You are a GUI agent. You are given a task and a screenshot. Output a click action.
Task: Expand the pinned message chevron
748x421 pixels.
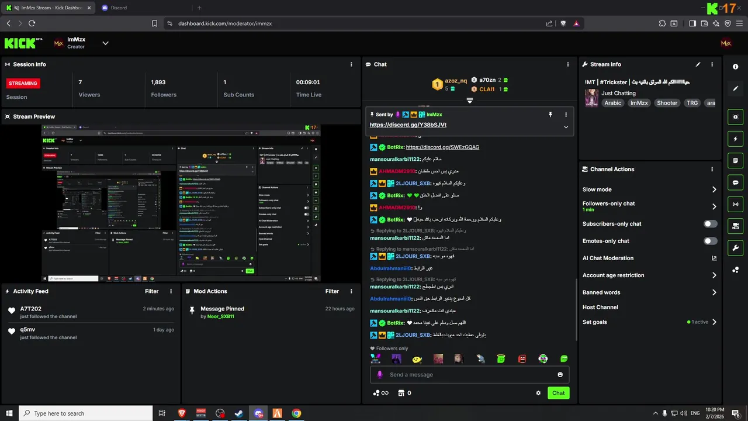[x=566, y=127]
